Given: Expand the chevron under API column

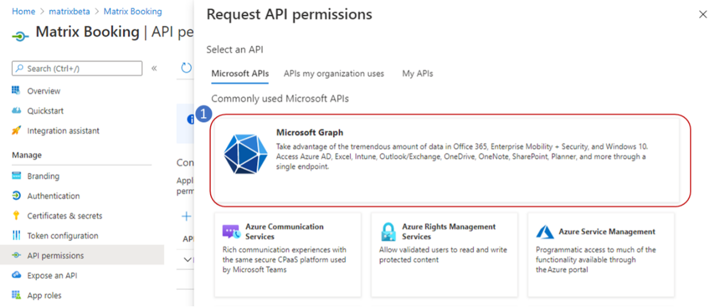Looking at the screenshot, I should pos(188,260).
